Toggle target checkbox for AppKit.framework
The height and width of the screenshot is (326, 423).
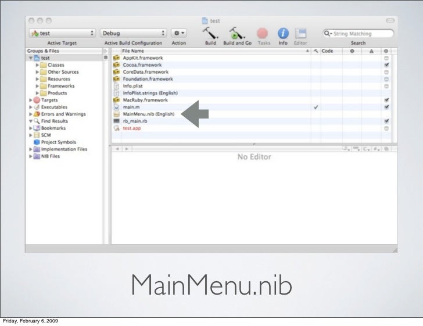click(x=386, y=58)
